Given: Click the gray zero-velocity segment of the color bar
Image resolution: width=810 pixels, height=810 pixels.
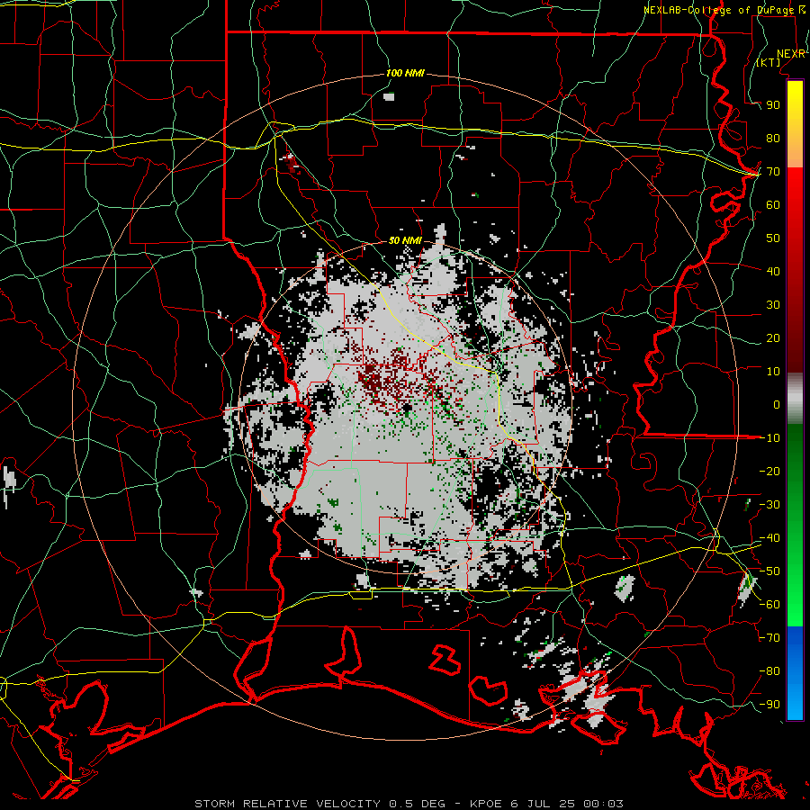Looking at the screenshot, I should click(795, 399).
